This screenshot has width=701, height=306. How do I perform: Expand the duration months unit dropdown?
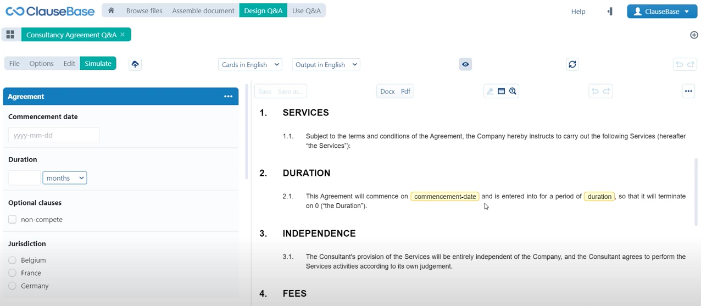[65, 178]
